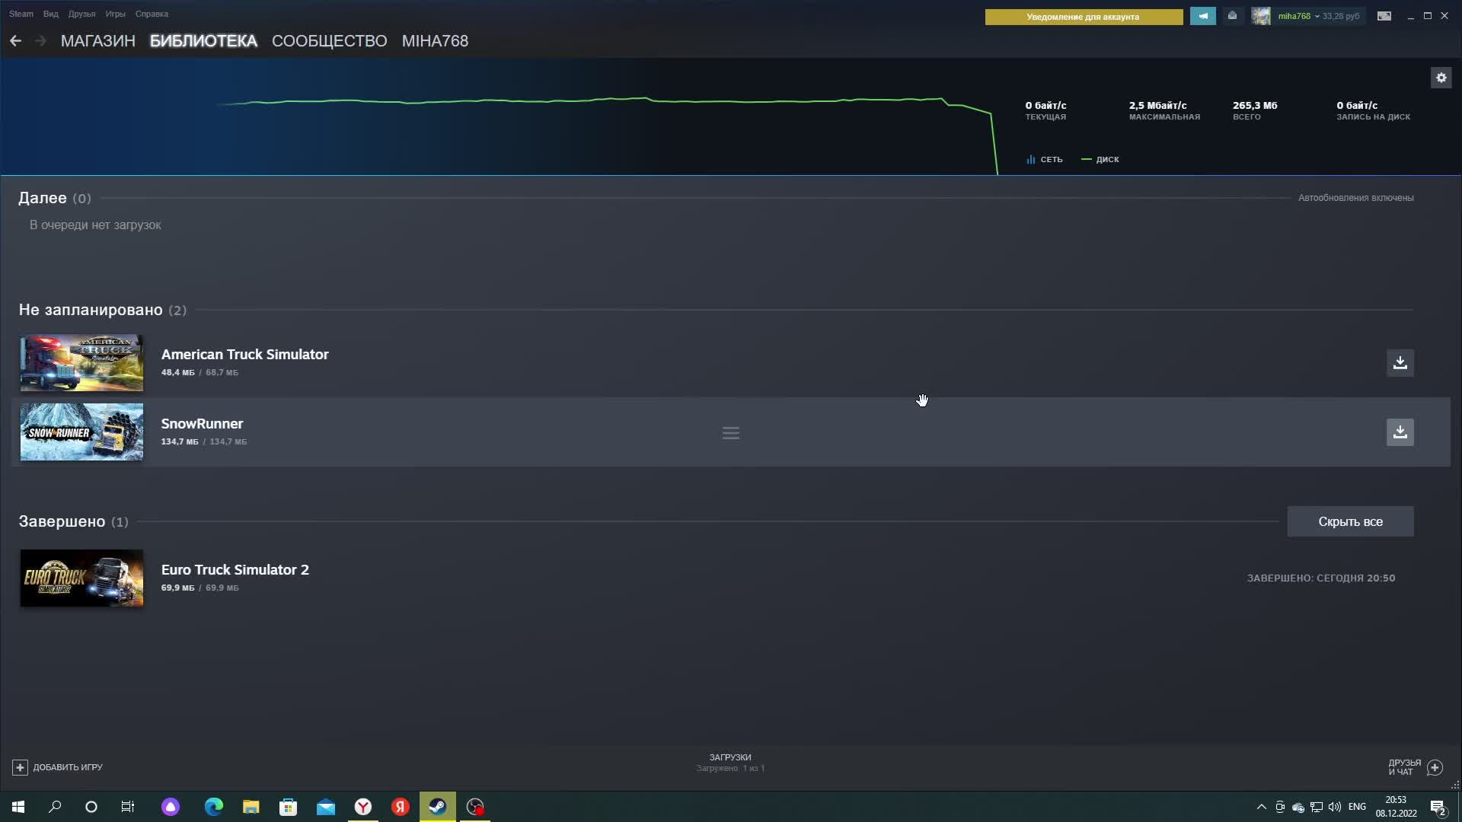Open the inbox envelope icon
The height and width of the screenshot is (822, 1462).
pyautogui.click(x=1232, y=16)
